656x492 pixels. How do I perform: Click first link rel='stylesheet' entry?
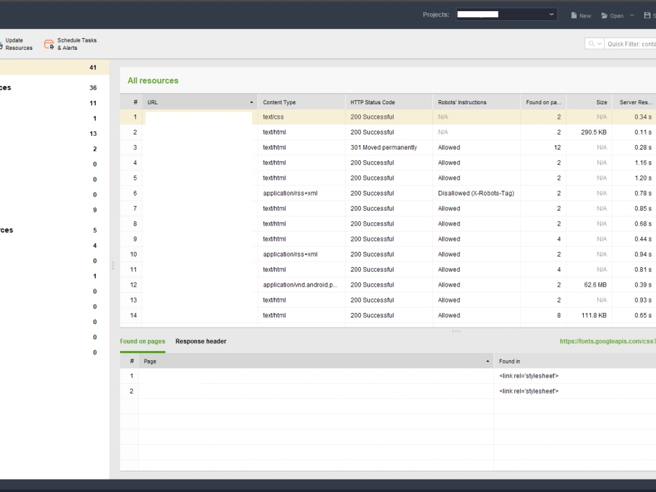click(529, 376)
